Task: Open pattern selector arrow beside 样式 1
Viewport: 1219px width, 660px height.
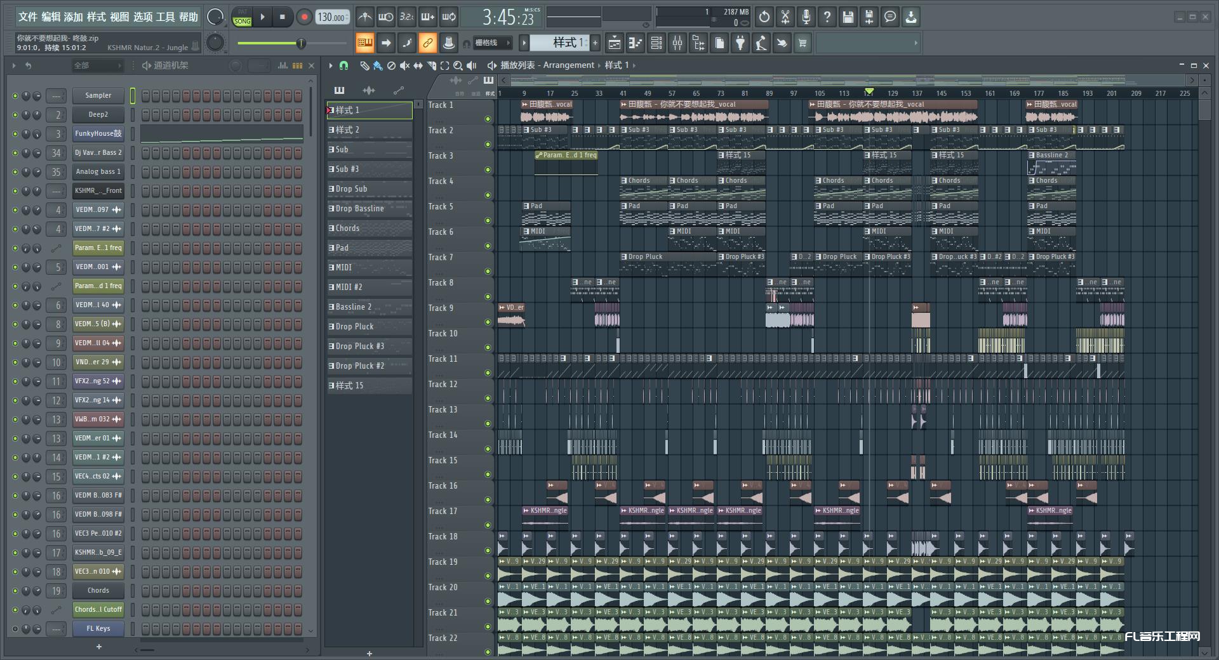Action: pyautogui.click(x=524, y=43)
